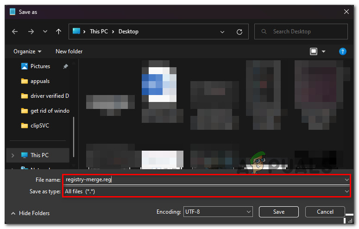Select This PC in breadcrumb path
359x229 pixels.
pos(99,32)
